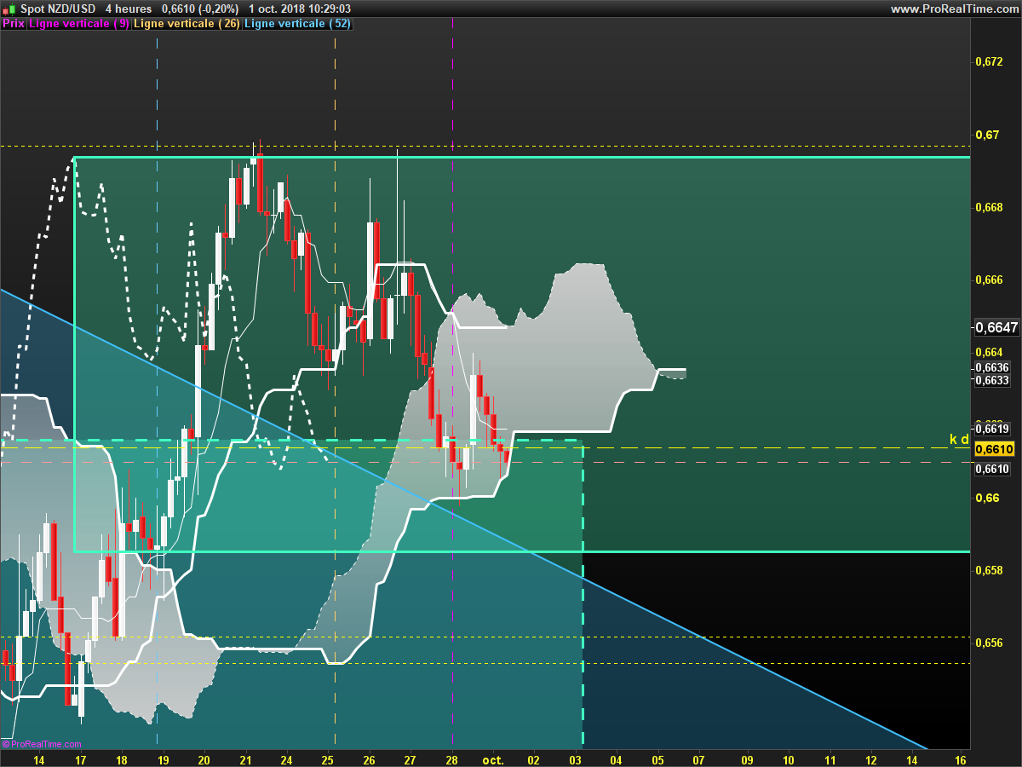Click the 0,6619 price label on axis
The width and height of the screenshot is (1022, 767).
click(x=992, y=429)
